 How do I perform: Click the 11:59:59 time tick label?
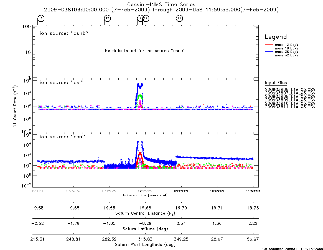253,191
